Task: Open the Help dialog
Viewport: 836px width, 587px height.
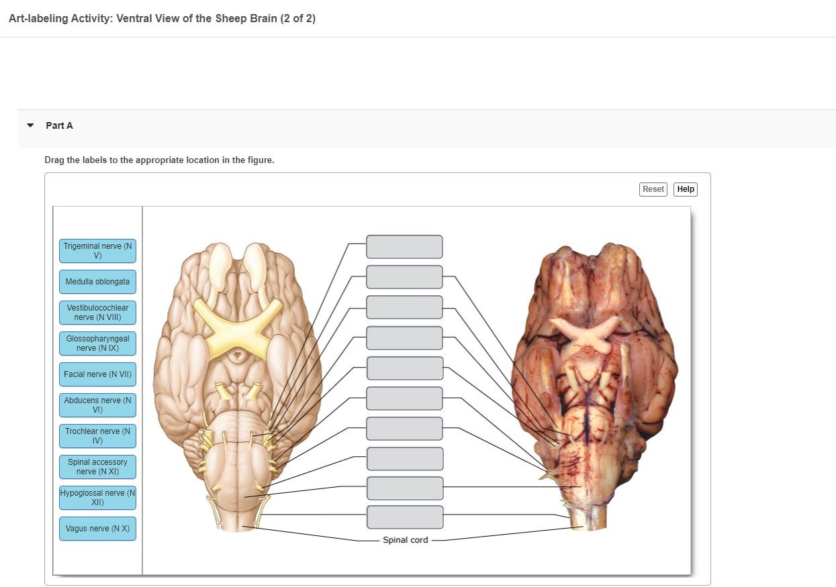Action: click(685, 189)
